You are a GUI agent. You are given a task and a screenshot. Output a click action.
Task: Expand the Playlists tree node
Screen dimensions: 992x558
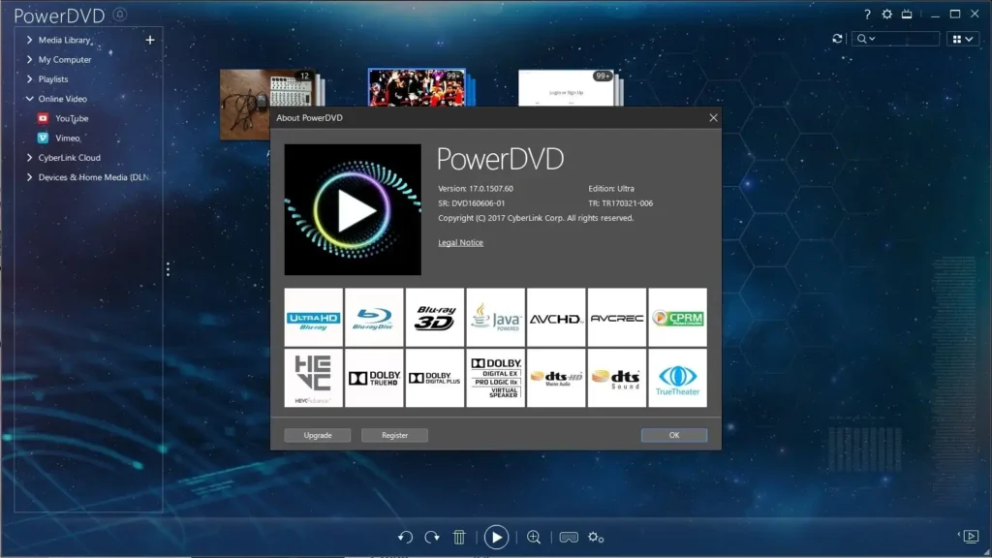[x=29, y=79]
